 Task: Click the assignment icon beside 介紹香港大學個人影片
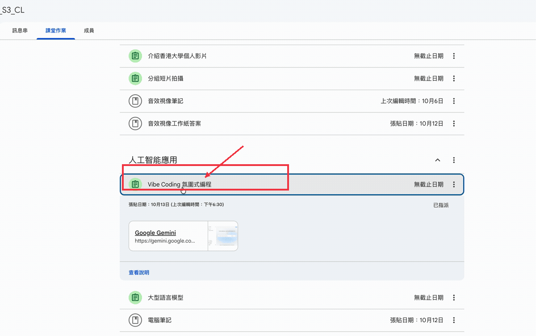[x=135, y=56]
